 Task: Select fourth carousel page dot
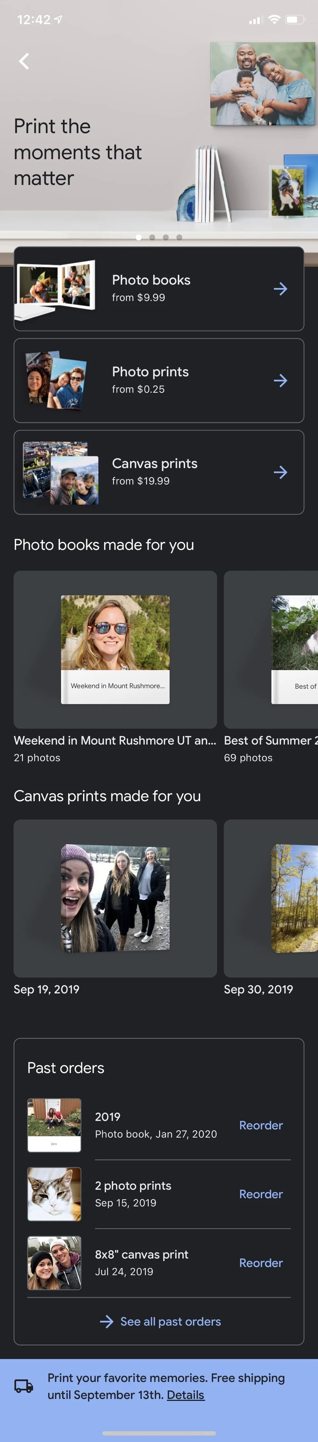coord(179,237)
